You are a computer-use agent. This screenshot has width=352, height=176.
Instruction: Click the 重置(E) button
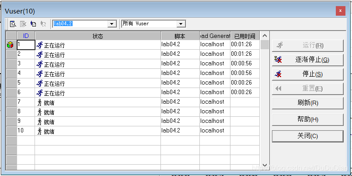click(307, 89)
